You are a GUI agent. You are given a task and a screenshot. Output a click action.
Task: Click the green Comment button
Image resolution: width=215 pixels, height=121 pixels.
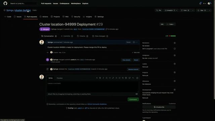[133, 99]
